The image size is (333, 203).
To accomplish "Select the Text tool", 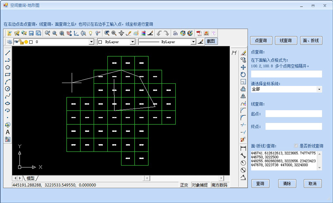I will 7,132.
